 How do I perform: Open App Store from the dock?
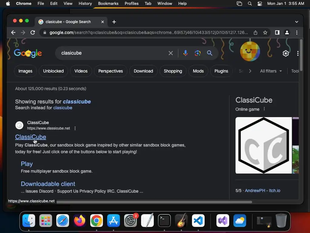pos(114,221)
